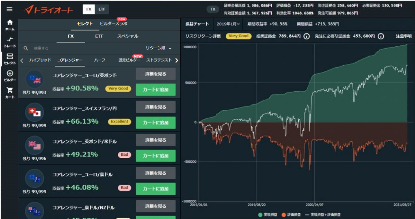The width and height of the screenshot is (415, 219).
Task: Switch to ETF mode in header
Action: click(102, 9)
